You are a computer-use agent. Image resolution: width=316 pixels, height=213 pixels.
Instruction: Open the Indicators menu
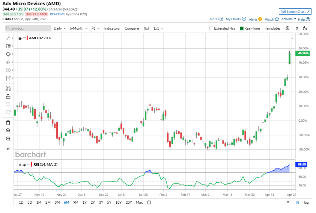coord(112,28)
